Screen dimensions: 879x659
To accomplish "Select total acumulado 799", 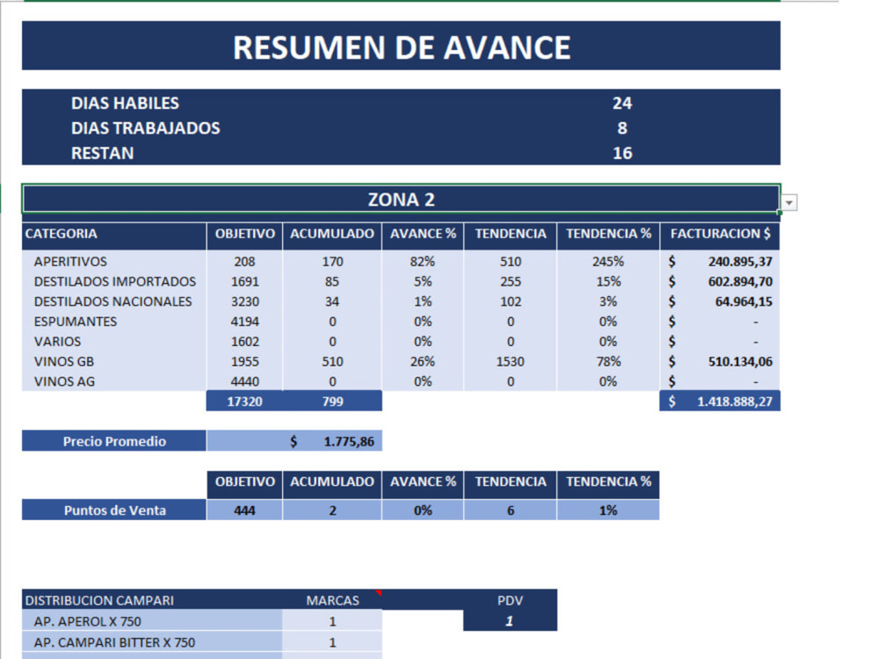I will 332,402.
